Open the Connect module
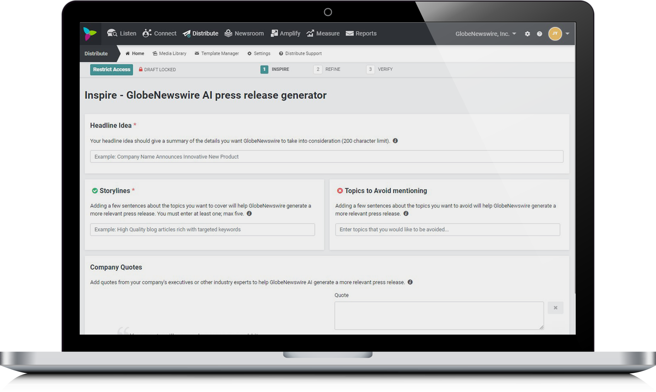 [x=159, y=33]
